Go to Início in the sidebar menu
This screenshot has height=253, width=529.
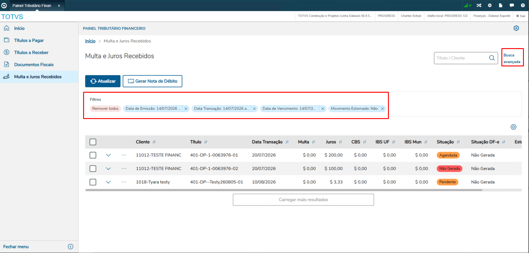(x=39, y=28)
